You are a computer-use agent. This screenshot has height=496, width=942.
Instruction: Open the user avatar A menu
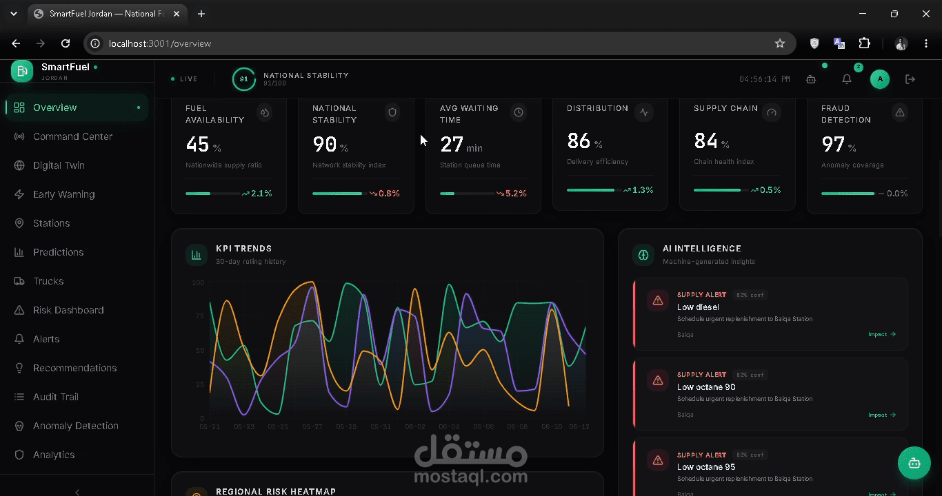pos(880,79)
